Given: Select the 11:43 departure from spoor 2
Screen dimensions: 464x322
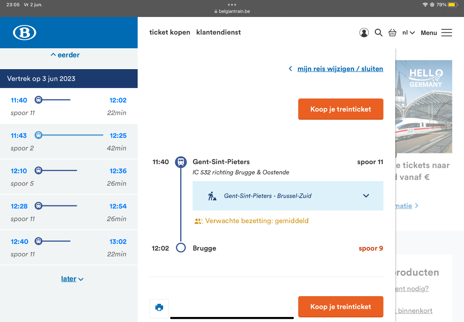Looking at the screenshot, I should [68, 142].
